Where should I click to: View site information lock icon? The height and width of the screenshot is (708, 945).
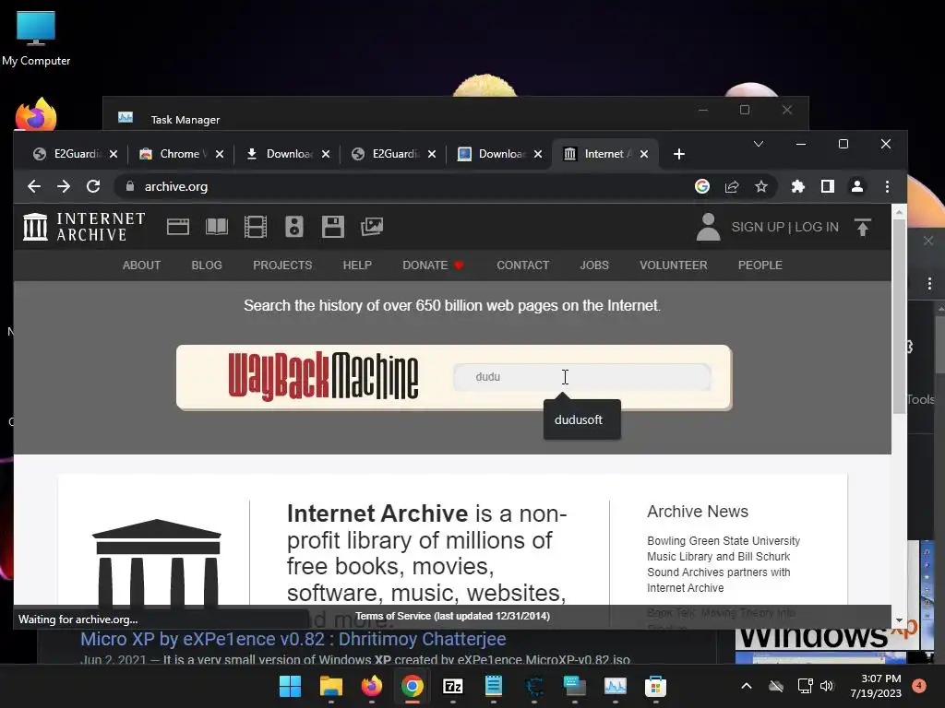point(129,186)
